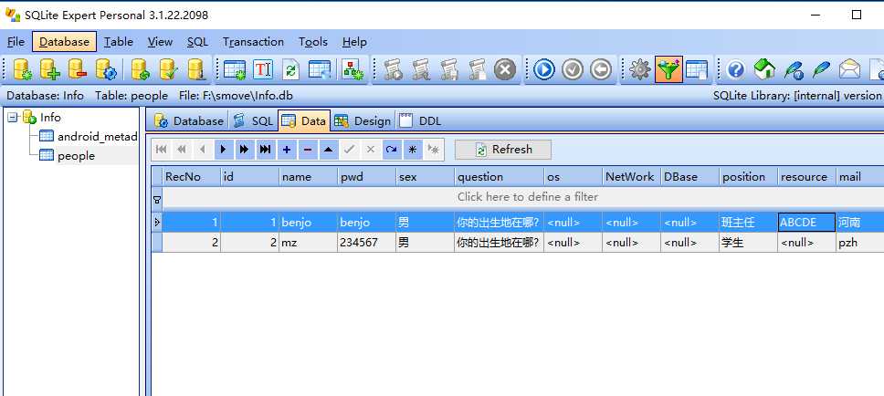
Task: Click the red T rename table icon
Action: 263,70
